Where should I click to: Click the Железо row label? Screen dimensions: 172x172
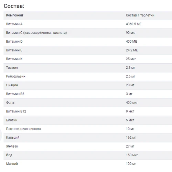click(12, 146)
